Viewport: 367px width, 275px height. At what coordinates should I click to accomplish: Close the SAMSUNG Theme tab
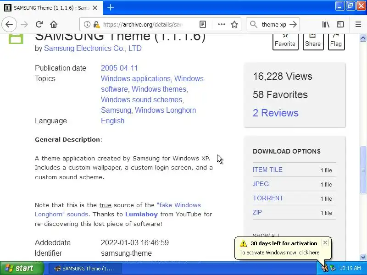95,8
